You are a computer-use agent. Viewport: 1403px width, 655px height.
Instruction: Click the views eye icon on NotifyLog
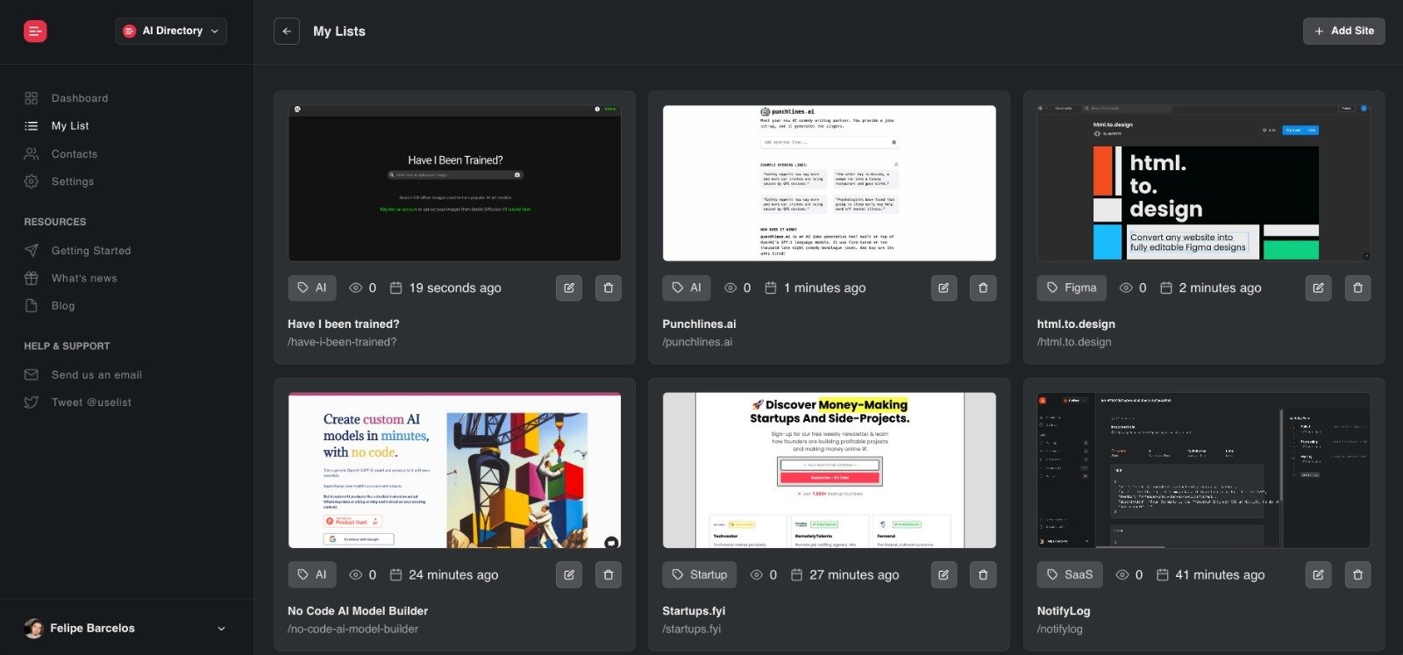[1122, 575]
